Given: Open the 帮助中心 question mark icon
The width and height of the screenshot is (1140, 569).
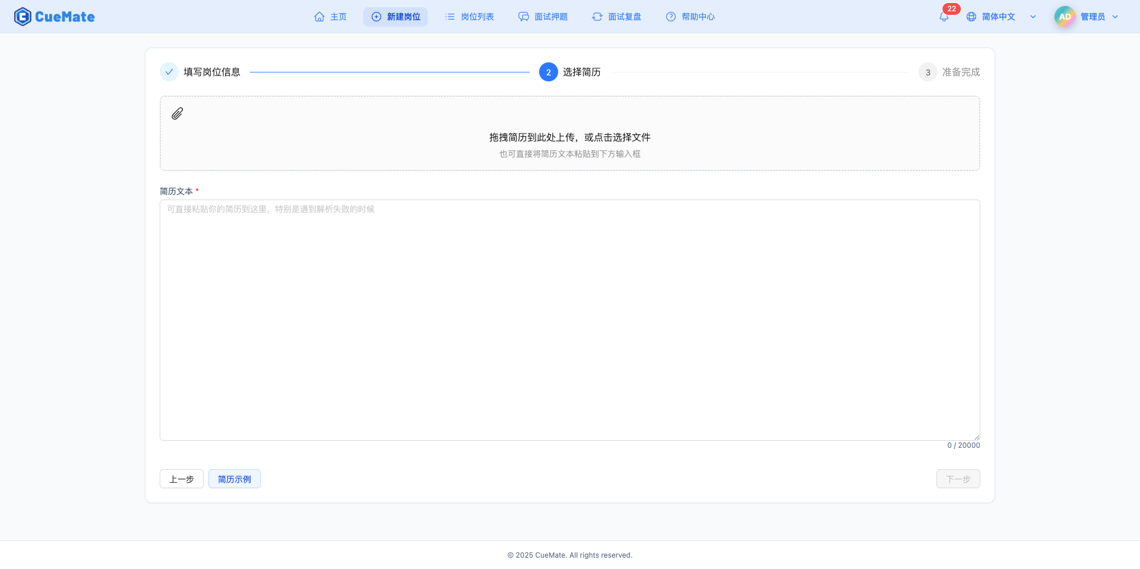Looking at the screenshot, I should tap(671, 17).
